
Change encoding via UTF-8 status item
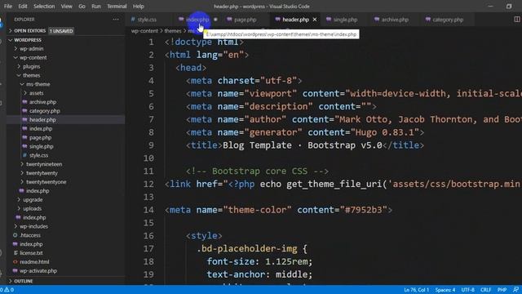pos(467,290)
